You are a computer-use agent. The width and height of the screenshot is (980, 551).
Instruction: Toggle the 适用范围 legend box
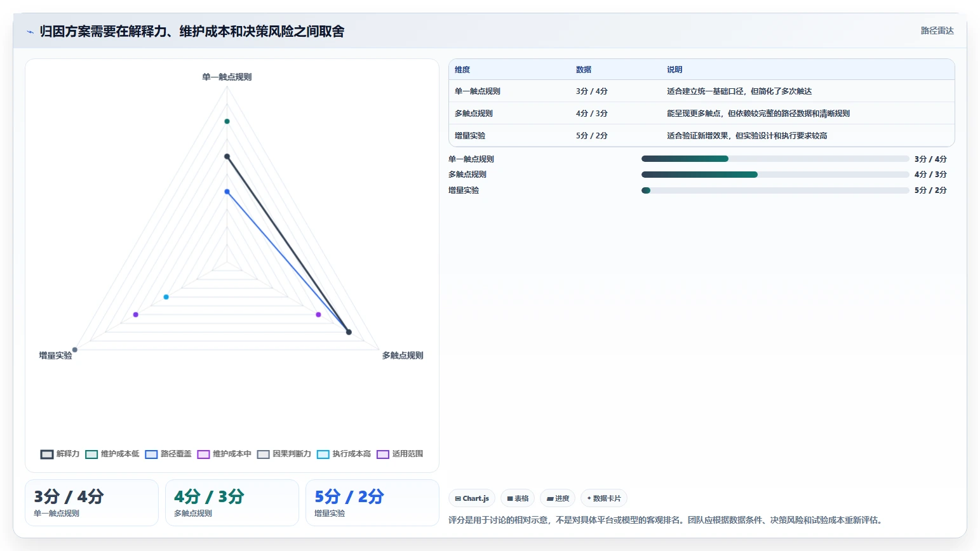tap(383, 454)
